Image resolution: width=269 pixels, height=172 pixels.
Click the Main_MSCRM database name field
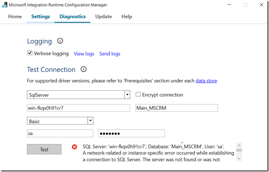177,108
